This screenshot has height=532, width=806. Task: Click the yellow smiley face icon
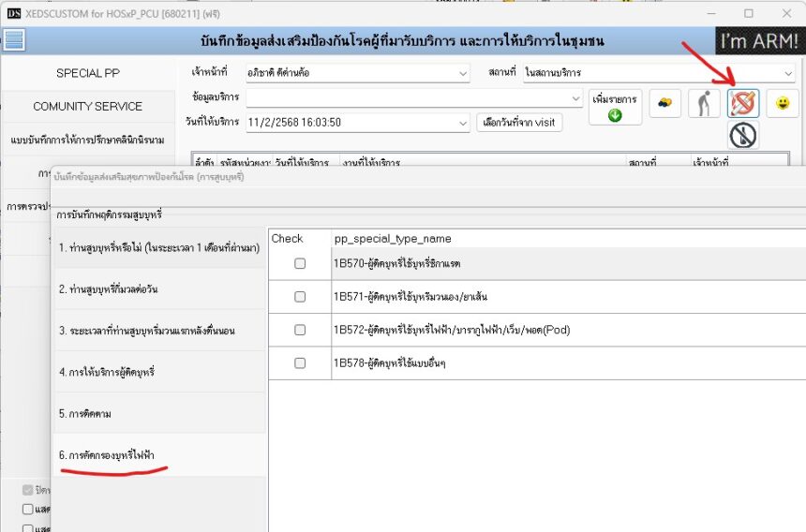point(783,104)
